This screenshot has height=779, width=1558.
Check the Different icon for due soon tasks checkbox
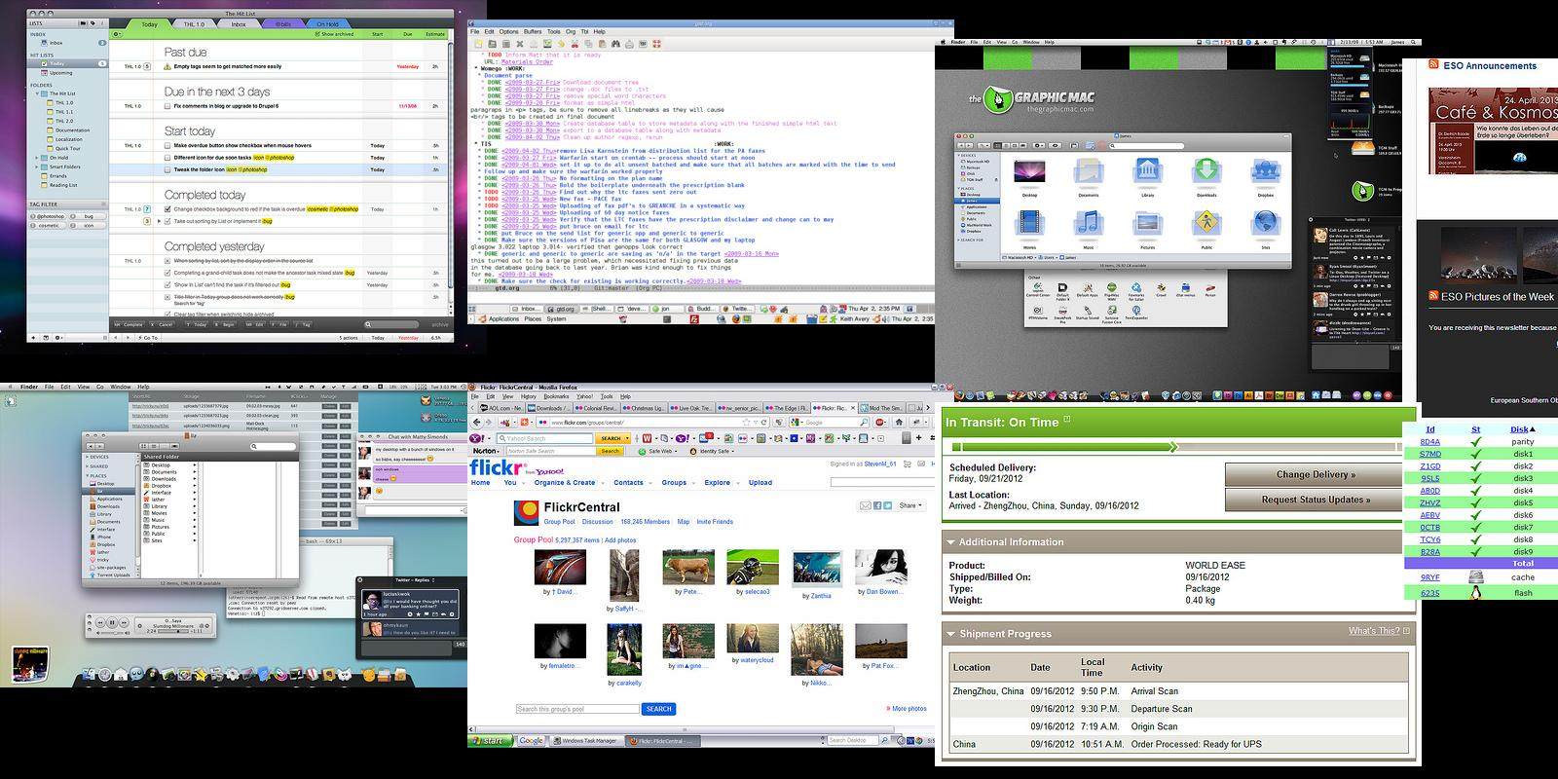click(167, 157)
